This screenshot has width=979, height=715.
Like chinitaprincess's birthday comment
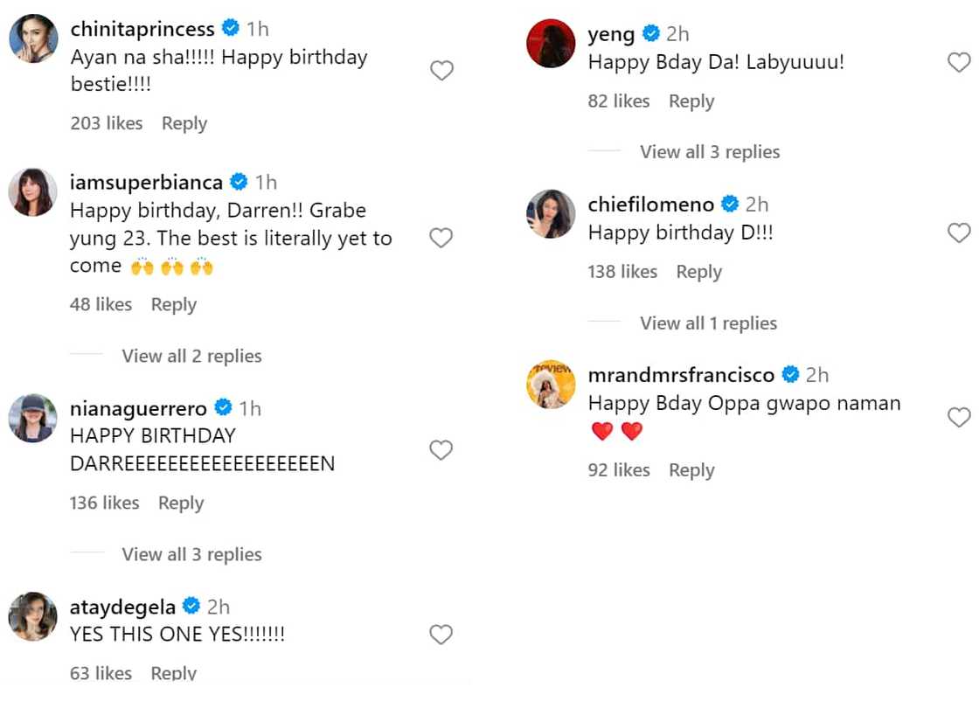click(441, 71)
